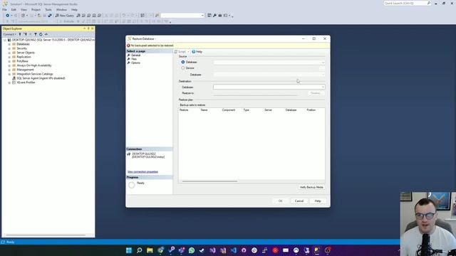Image resolution: width=456 pixels, height=256 pixels.
Task: Click the Script button in Restore dialog
Action: [x=180, y=52]
